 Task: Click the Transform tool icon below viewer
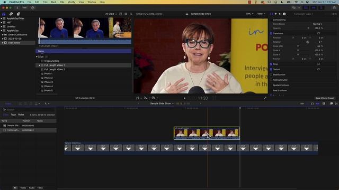138,98
